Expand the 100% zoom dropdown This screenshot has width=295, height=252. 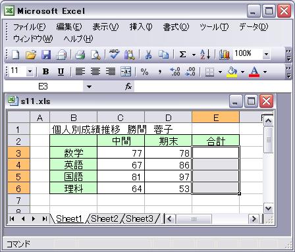266,54
